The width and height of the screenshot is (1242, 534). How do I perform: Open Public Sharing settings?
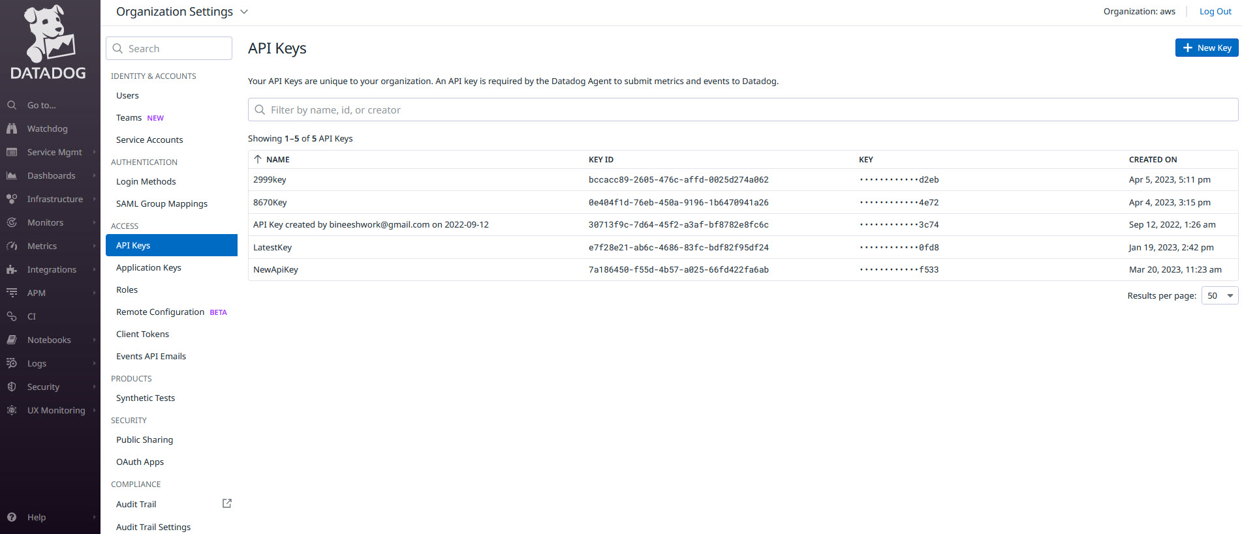144,439
